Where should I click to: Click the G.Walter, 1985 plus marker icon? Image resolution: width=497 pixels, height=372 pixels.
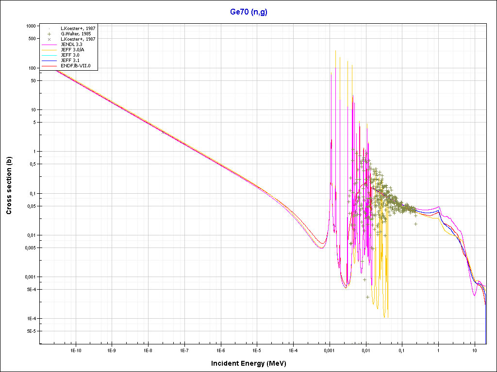click(50, 34)
